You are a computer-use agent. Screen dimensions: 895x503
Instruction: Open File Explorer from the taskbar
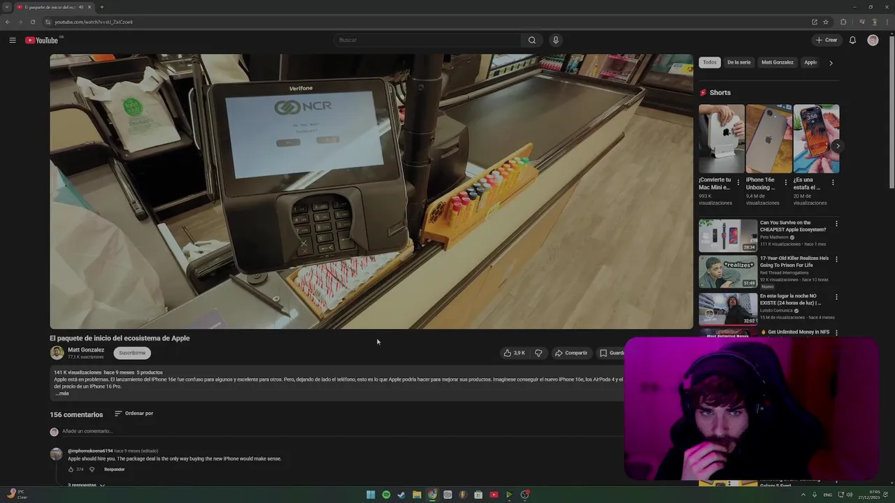tap(417, 495)
